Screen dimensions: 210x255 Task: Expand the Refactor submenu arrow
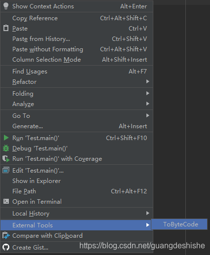[x=147, y=81]
